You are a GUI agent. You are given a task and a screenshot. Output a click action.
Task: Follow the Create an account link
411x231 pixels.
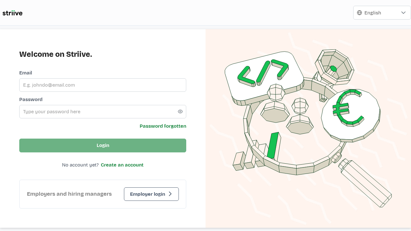point(122,165)
